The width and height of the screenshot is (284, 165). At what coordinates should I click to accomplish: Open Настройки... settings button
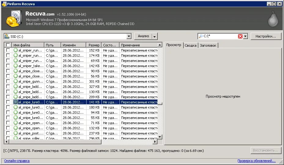pos(266,36)
